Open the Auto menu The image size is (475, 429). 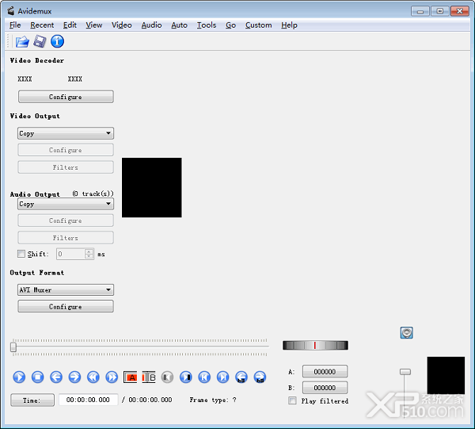(x=180, y=25)
